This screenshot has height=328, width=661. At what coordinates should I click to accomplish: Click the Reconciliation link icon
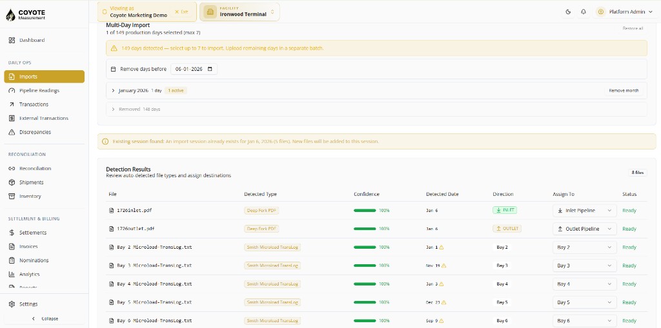[12, 168]
